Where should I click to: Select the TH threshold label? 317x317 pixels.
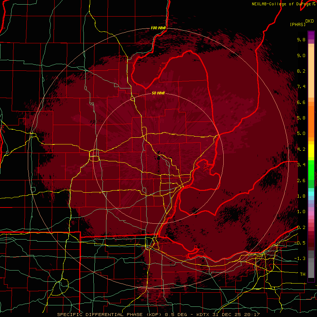tap(303, 274)
